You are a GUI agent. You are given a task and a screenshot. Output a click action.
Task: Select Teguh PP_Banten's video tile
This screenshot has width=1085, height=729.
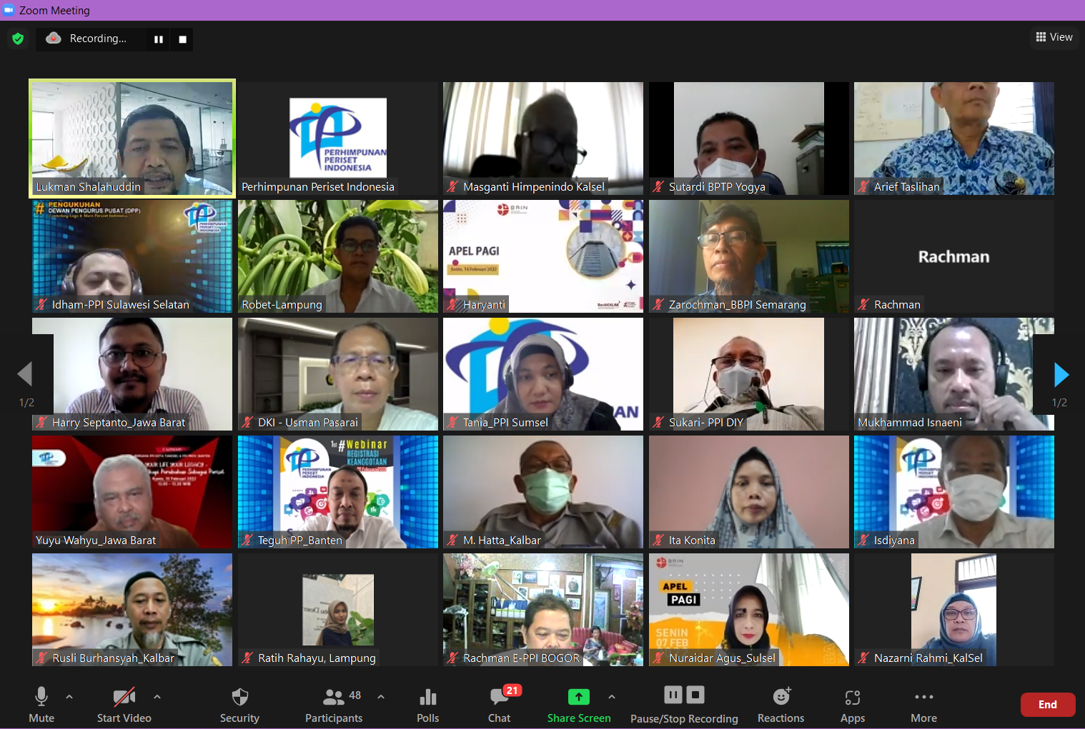click(338, 492)
